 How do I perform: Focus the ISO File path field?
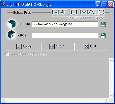65,24
